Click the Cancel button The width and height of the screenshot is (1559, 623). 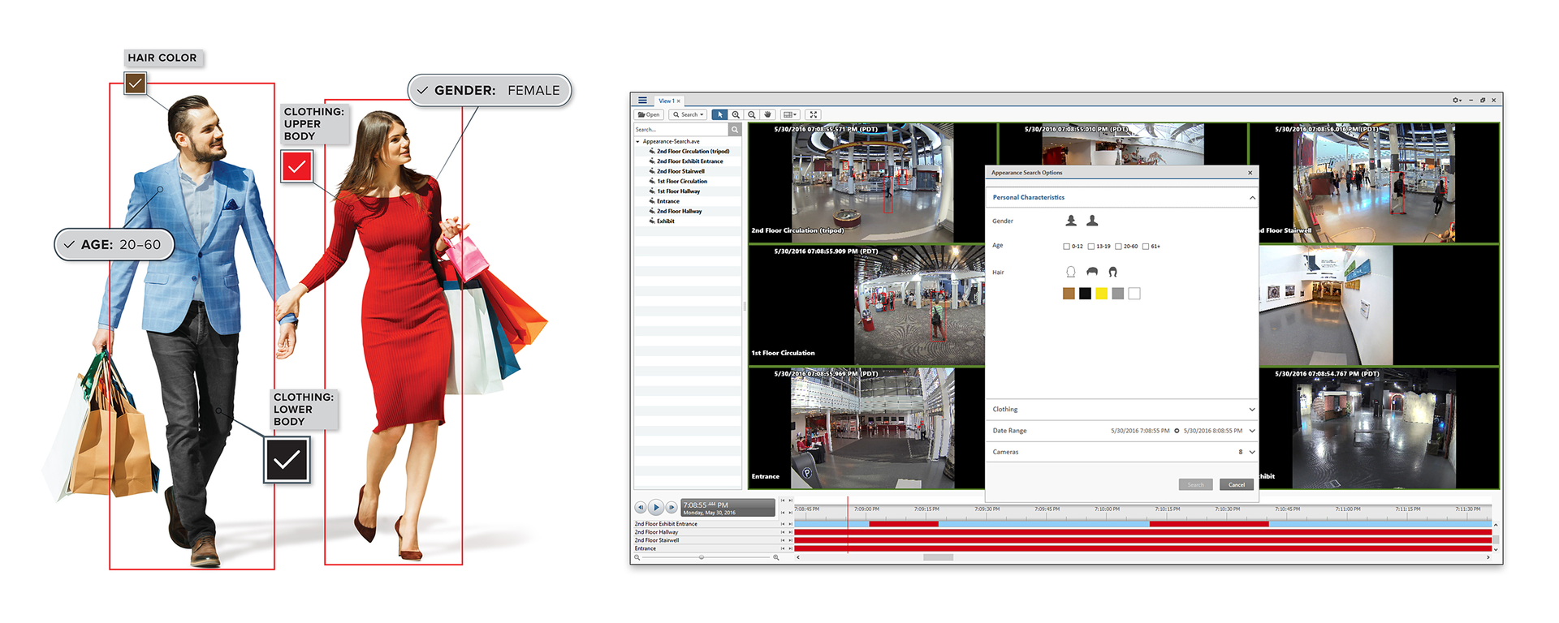tap(1236, 484)
